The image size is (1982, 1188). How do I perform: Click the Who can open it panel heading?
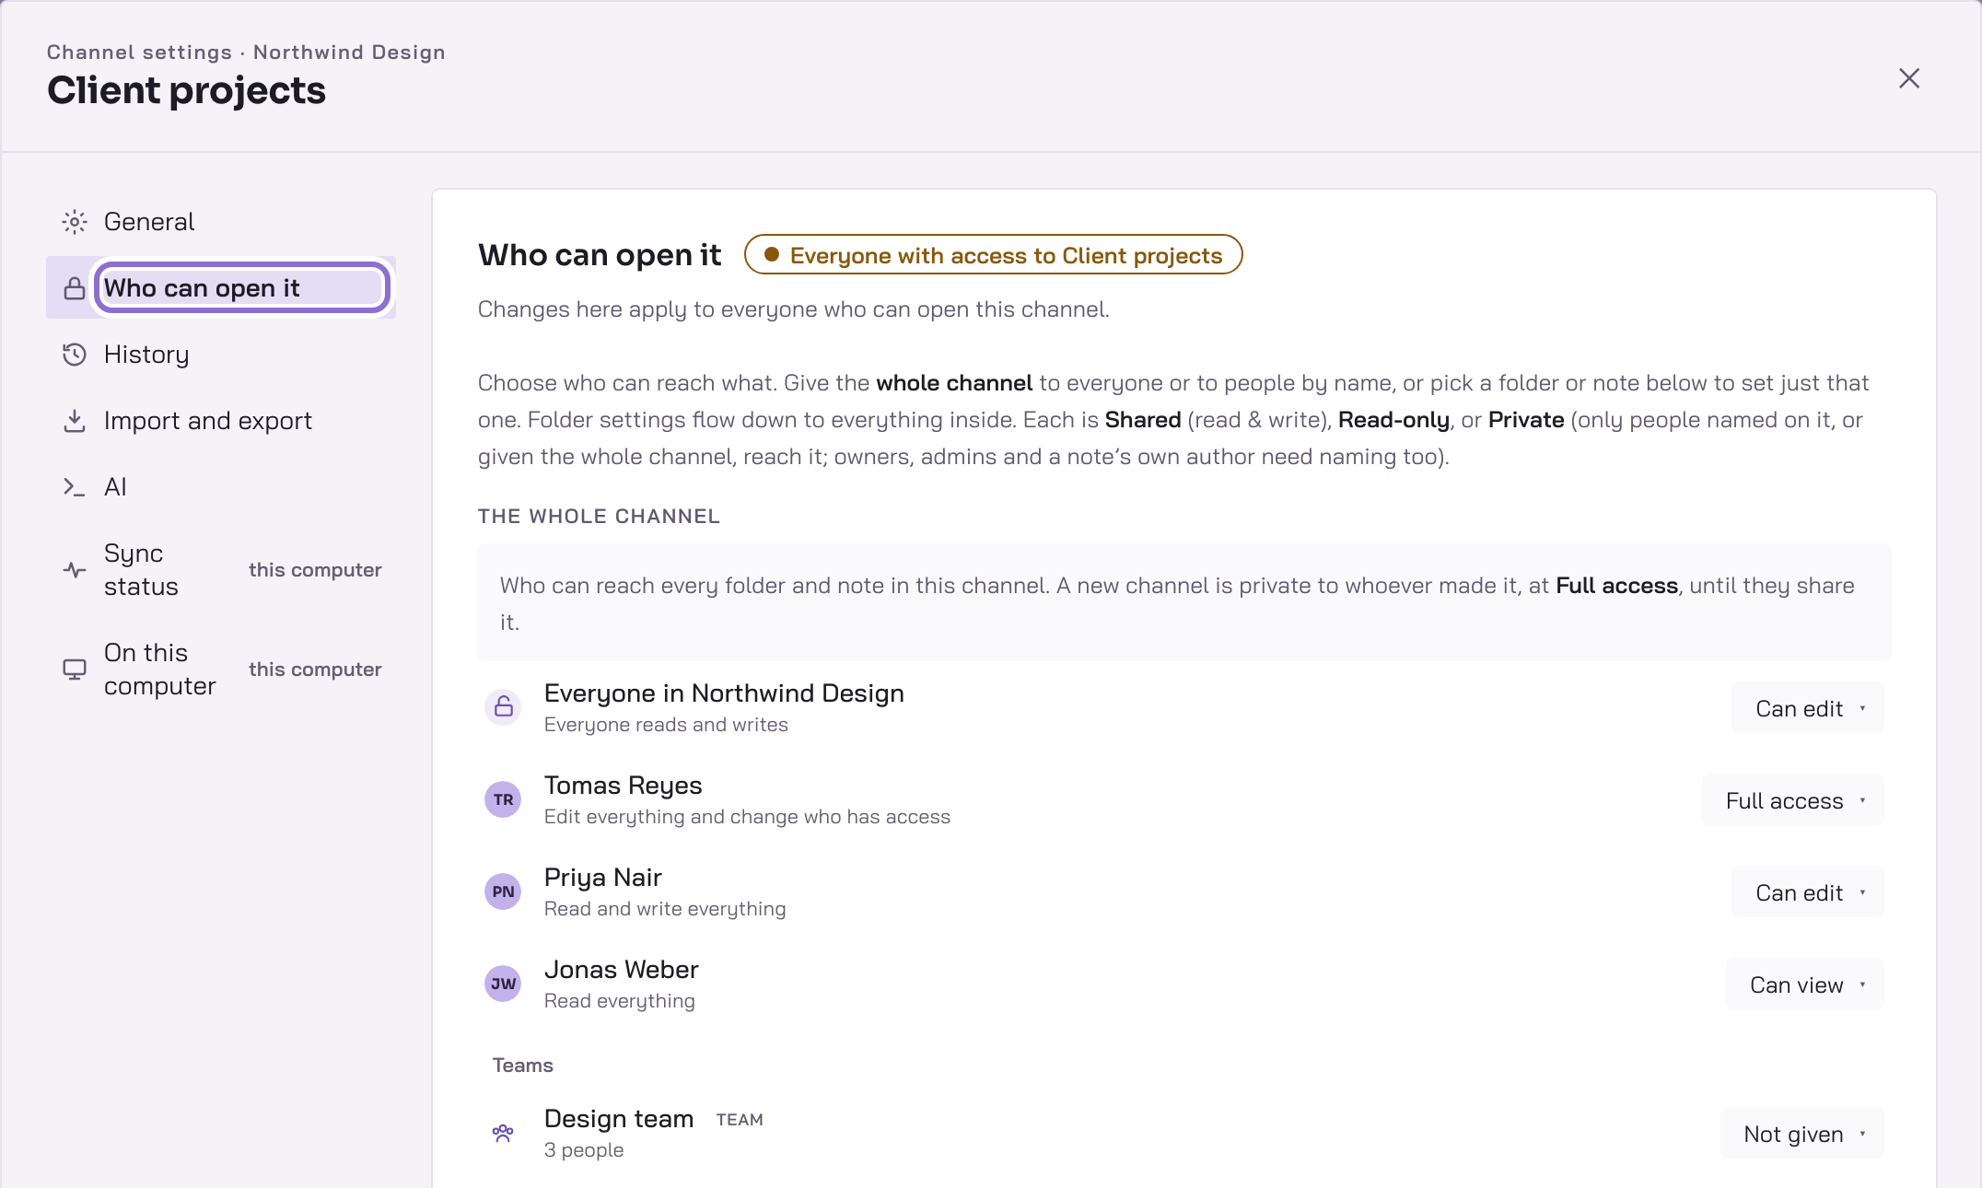coord(600,255)
